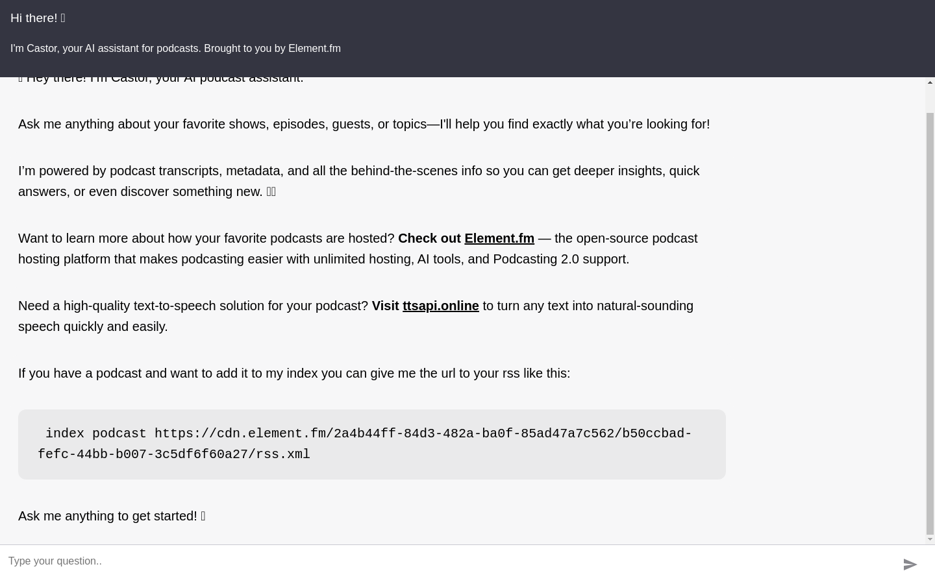Click the 'If you have a podcast' instruction line
The image size is (935, 584).
(x=294, y=373)
